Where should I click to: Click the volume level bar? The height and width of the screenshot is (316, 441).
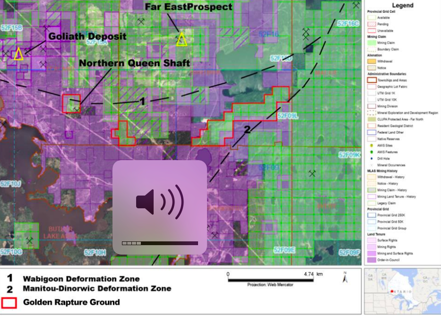click(160, 243)
